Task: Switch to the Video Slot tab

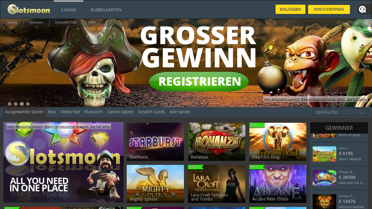Action: 70,112
